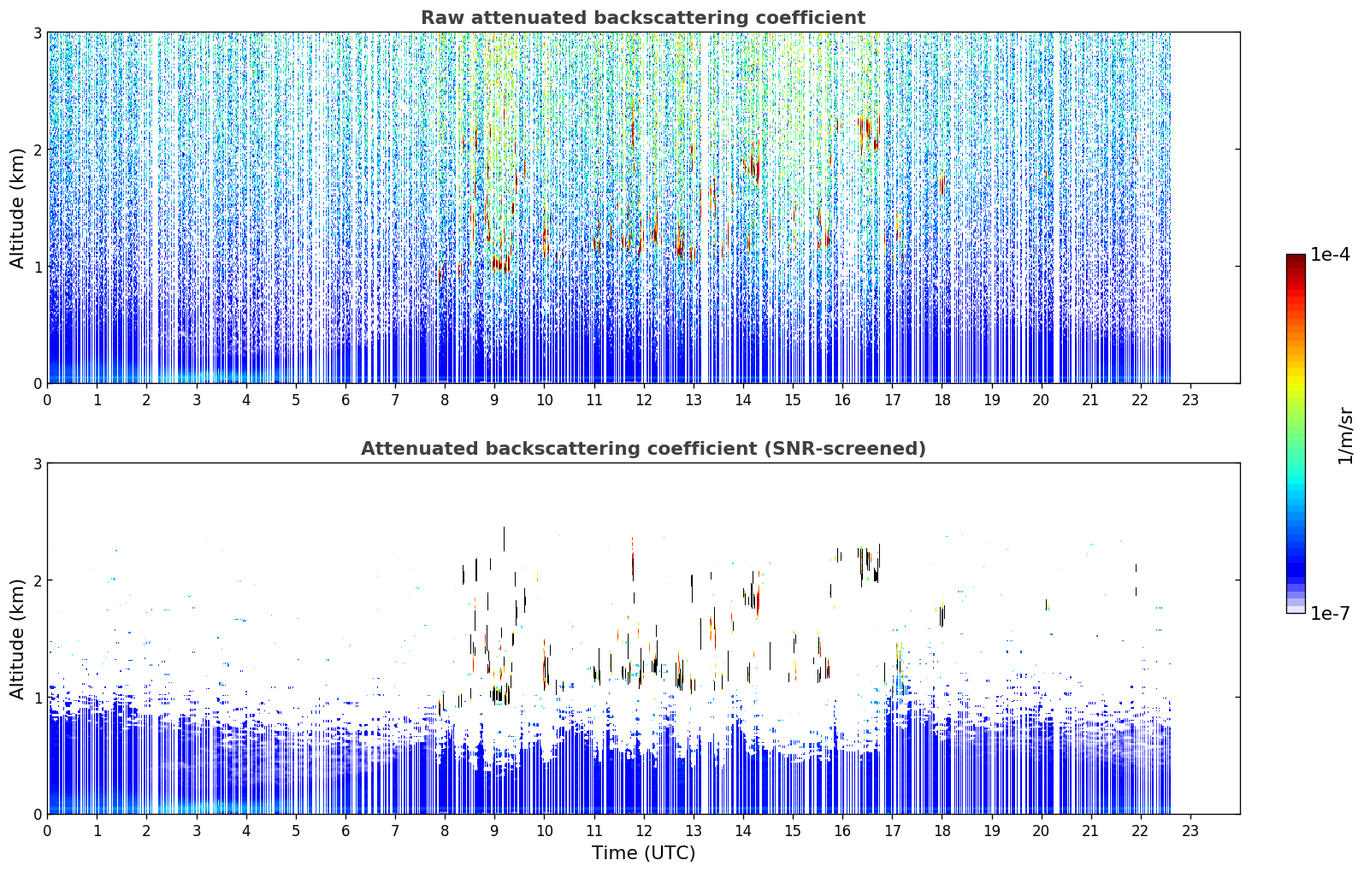1364x872 pixels.
Task: Click hour 0 tick on lower time axis
Action: (47, 830)
